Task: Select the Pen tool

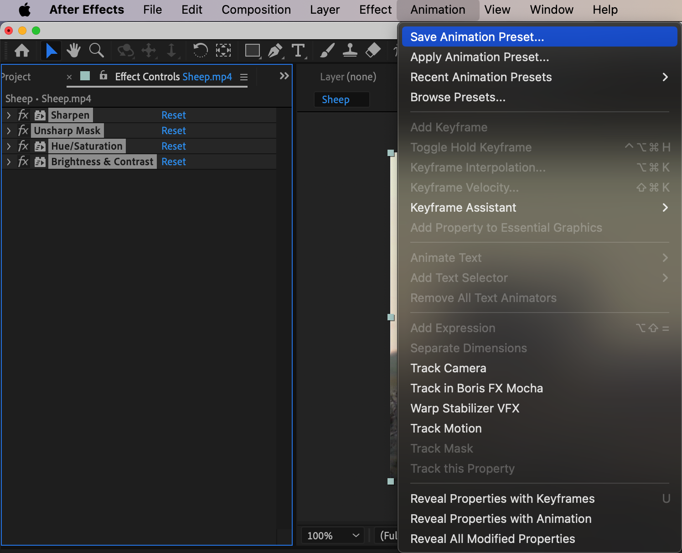Action: pos(275,50)
